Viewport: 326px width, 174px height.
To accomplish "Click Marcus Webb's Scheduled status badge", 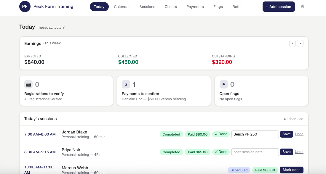I will [x=239, y=170].
